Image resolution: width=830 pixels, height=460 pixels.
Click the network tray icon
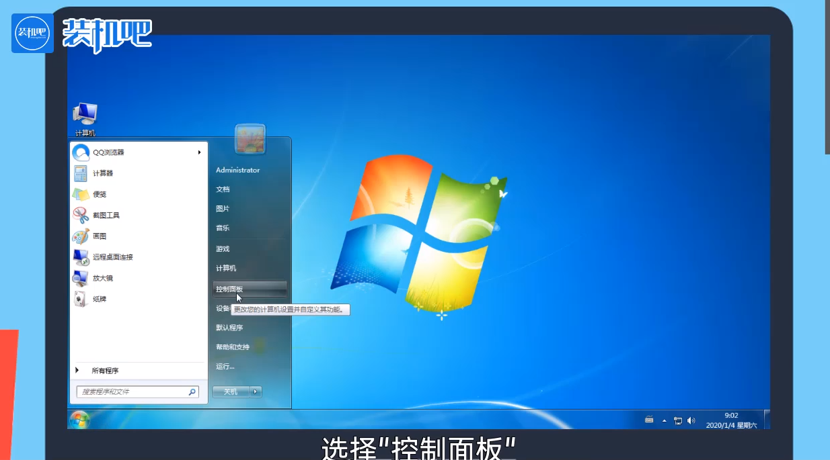pyautogui.click(x=678, y=420)
